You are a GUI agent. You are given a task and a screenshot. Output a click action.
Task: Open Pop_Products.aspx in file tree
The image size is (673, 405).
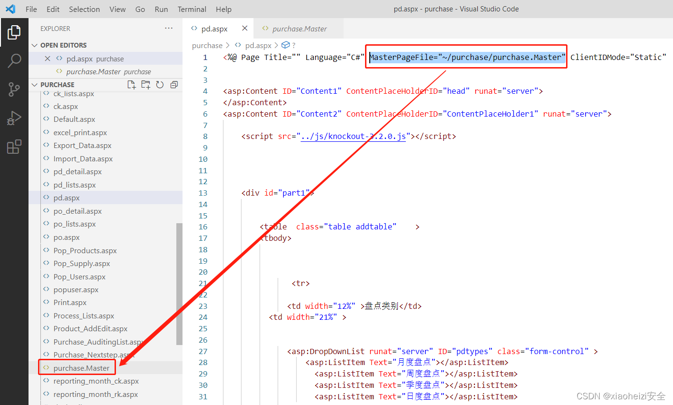point(85,251)
